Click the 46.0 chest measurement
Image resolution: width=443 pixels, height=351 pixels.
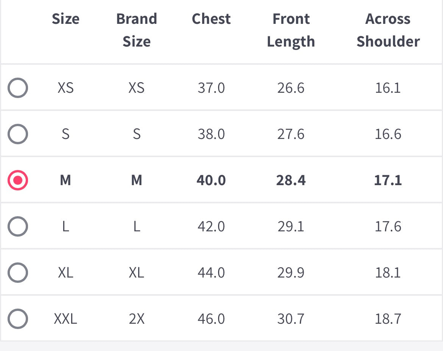coord(211,319)
